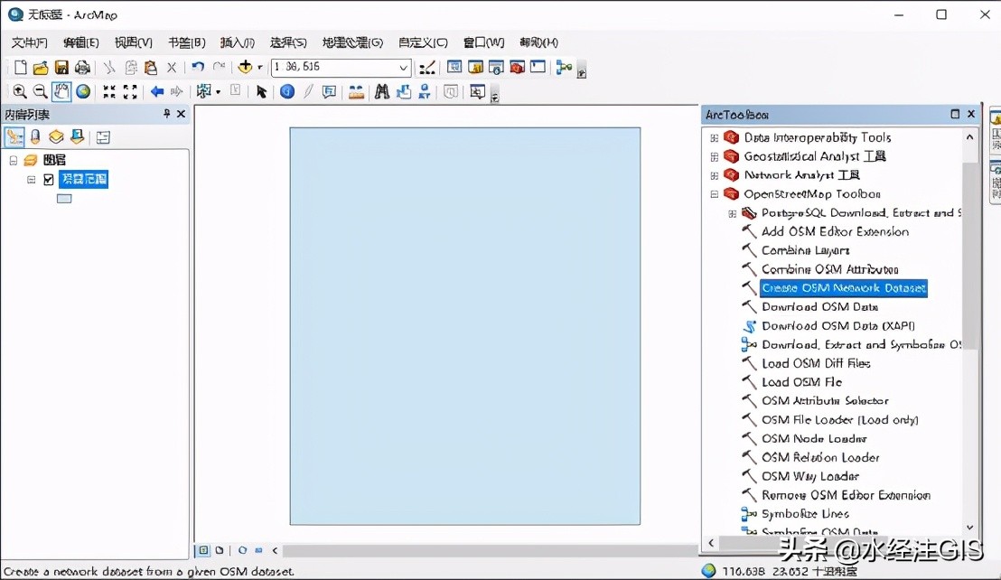Click the Print icon
The image size is (1001, 580).
(82, 67)
